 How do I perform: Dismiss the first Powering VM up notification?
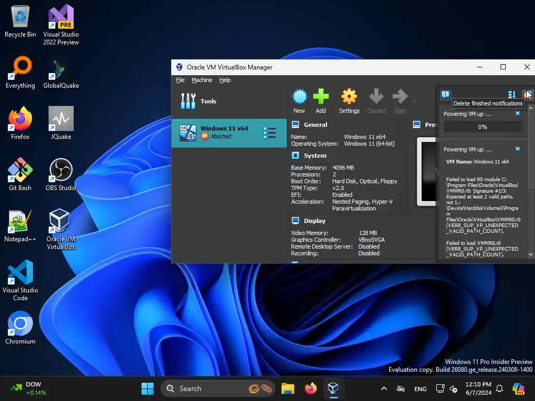(518, 113)
